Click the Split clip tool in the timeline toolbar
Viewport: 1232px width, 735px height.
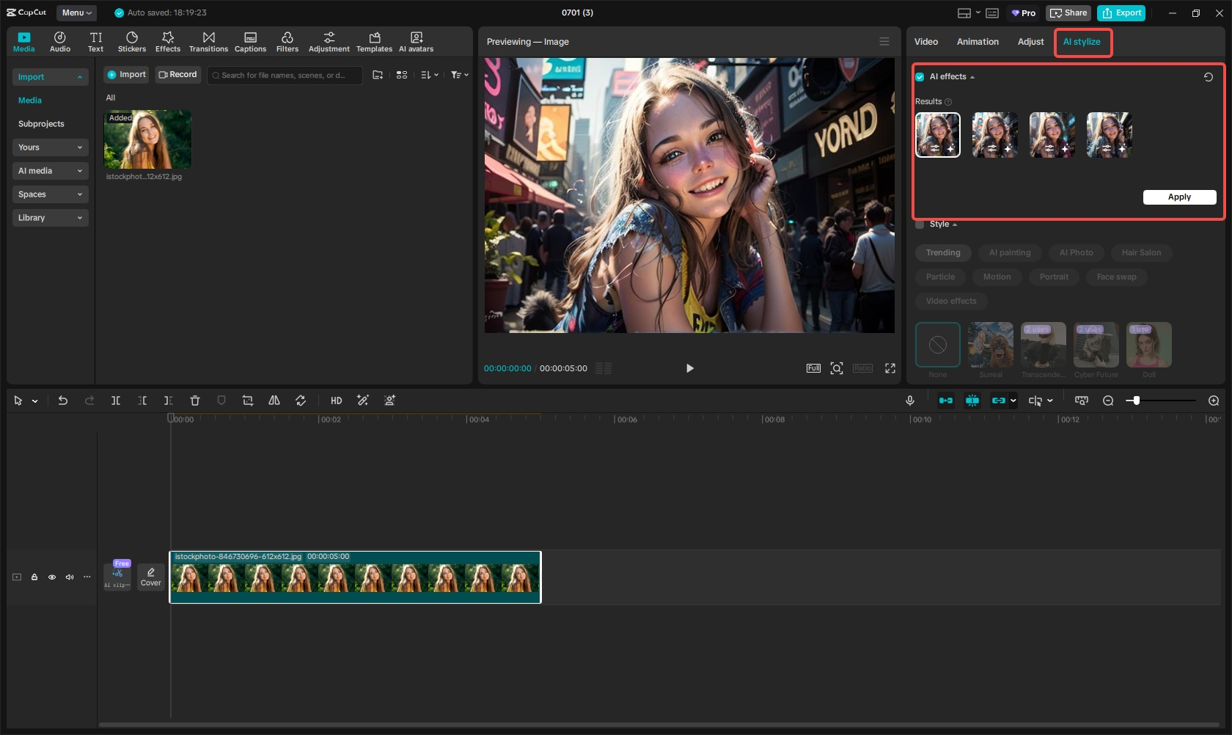[x=116, y=401]
